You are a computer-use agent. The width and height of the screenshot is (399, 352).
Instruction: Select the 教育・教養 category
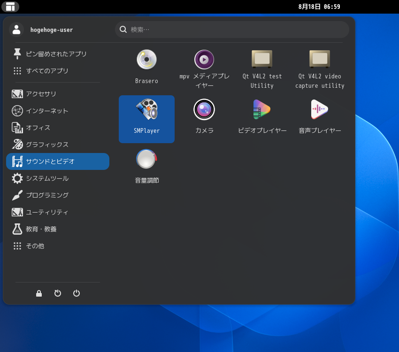tap(58, 229)
